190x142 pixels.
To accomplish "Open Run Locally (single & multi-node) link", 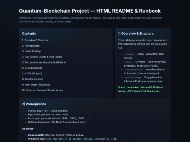I will 42,57.
